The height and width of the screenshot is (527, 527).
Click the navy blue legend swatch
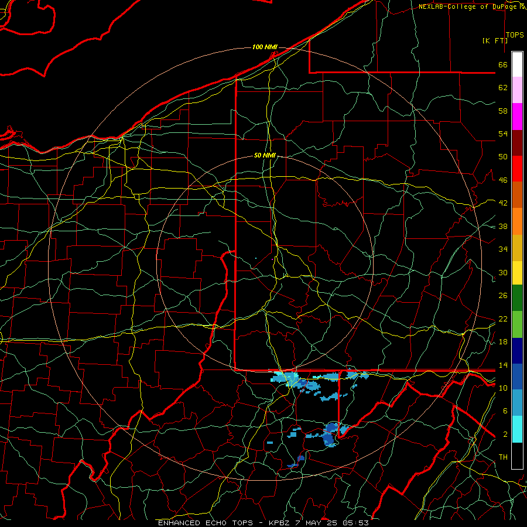click(517, 351)
